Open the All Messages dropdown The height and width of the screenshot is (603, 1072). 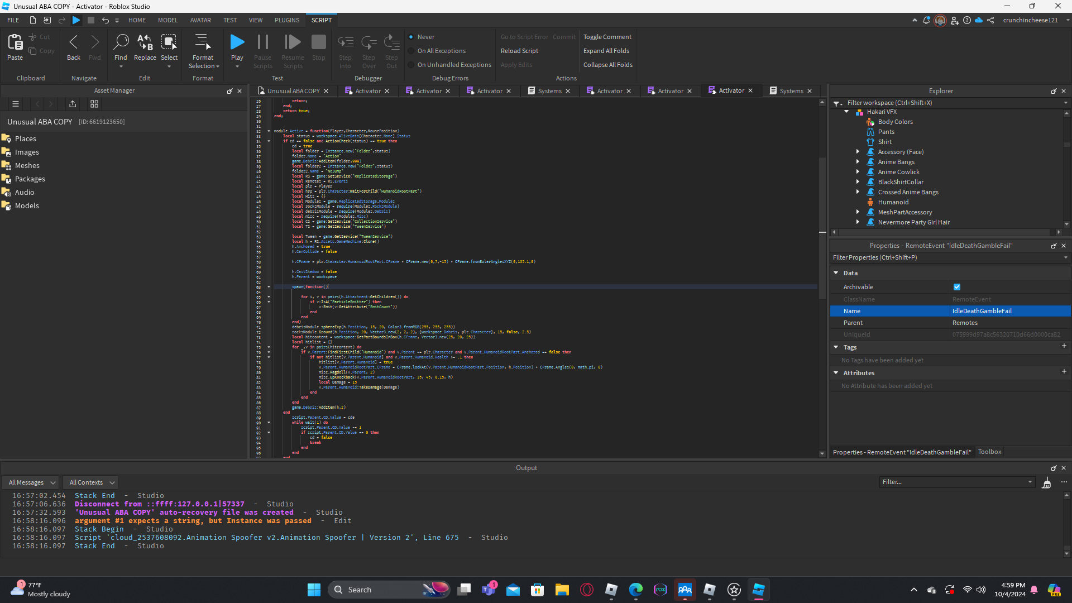[x=32, y=482]
